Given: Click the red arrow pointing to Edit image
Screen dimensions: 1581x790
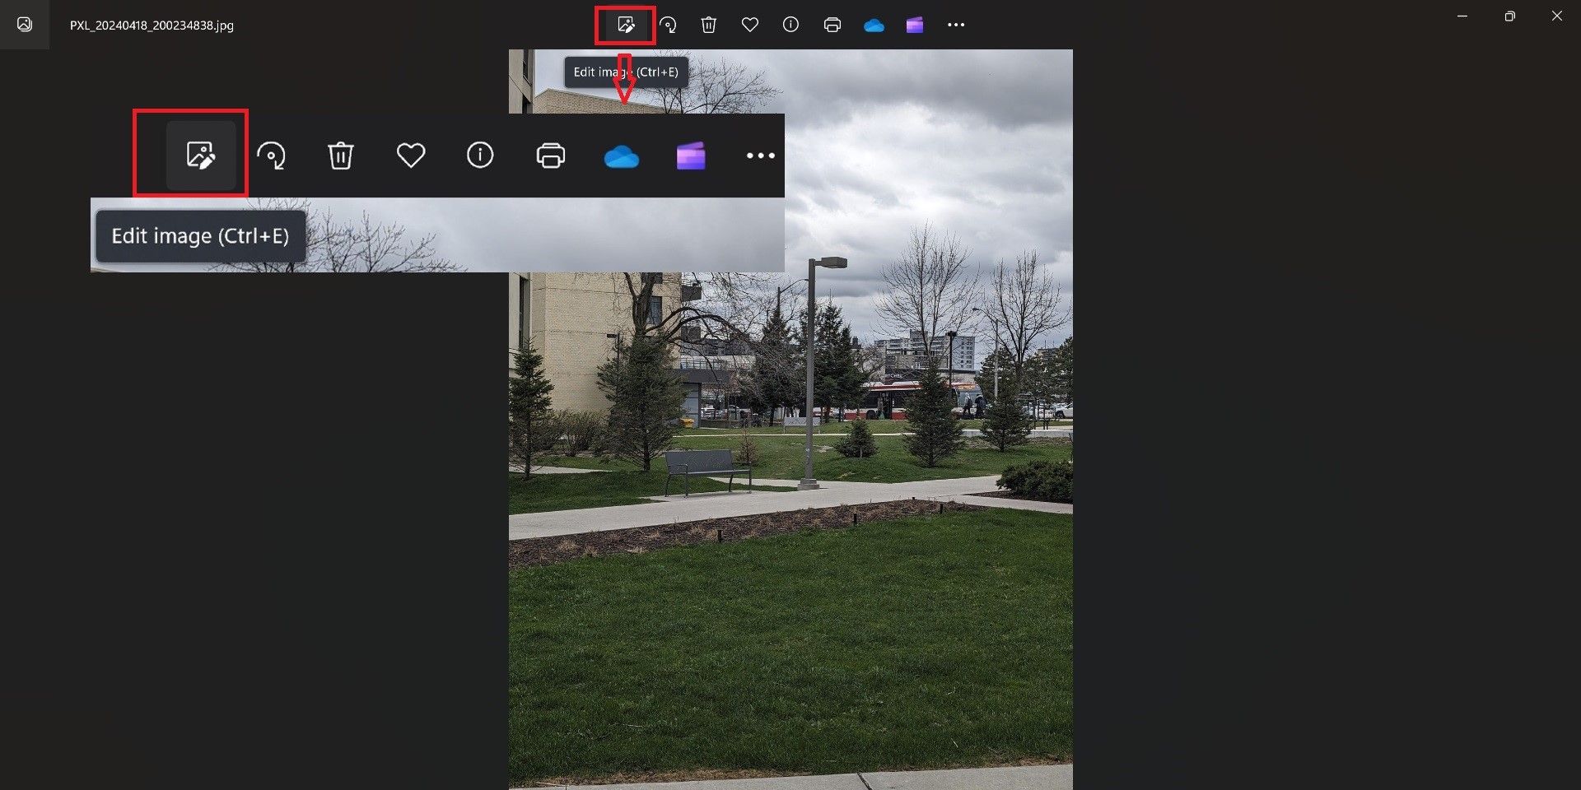Looking at the screenshot, I should [626, 82].
